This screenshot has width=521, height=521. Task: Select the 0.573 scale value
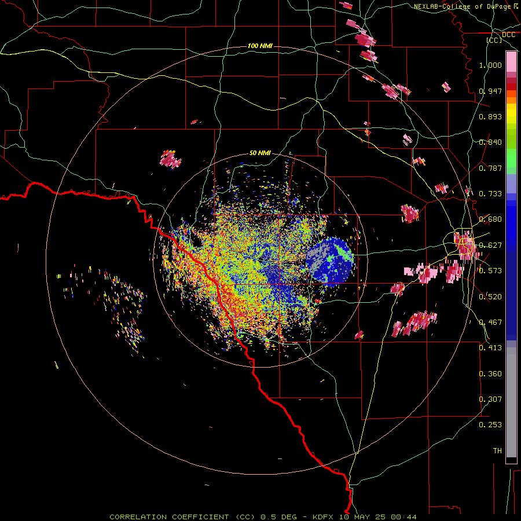point(490,271)
